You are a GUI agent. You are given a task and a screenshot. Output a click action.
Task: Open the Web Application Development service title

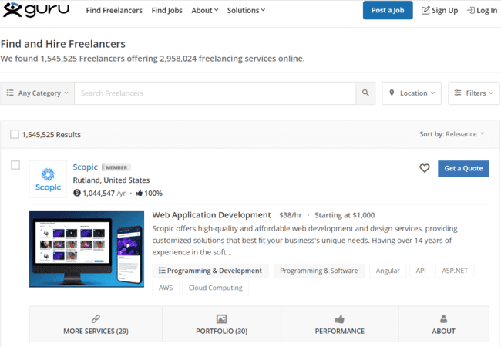pos(211,215)
